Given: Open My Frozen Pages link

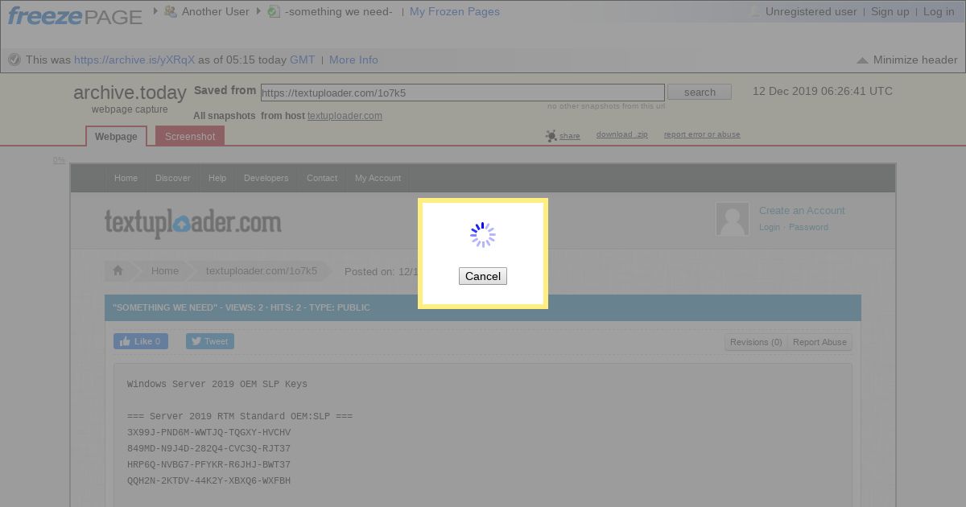Looking at the screenshot, I should click(455, 11).
